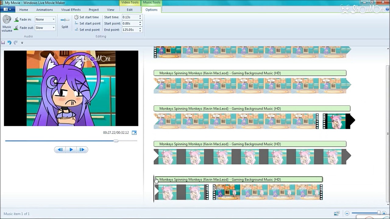This screenshot has width=390, height=219.
Task: Open the Customize Quick Access Toolbar arrow
Action: coord(22,43)
